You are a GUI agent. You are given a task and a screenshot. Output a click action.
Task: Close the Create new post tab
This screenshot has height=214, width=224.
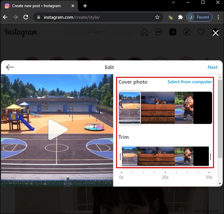pyautogui.click(x=73, y=6)
